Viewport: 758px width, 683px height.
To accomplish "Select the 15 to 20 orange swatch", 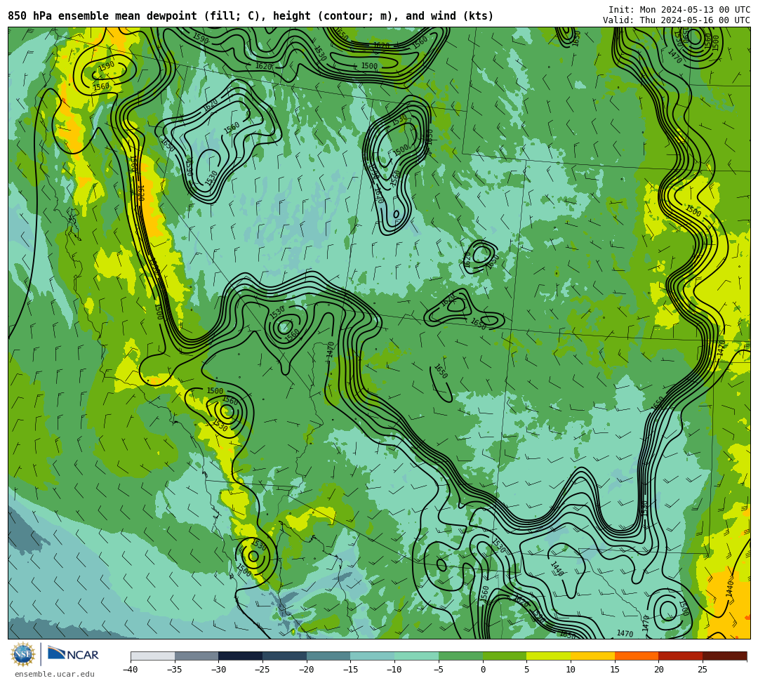I will click(636, 656).
